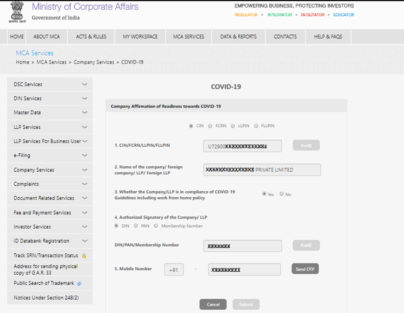This screenshot has width=404, height=313.
Task: Go to MCA Services in the breadcrumb
Action: [51, 62]
